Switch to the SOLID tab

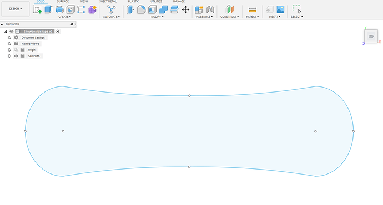pos(41,2)
